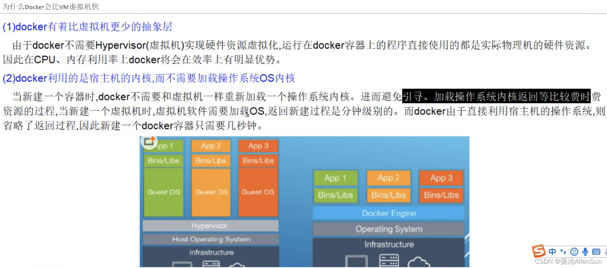Click green App 1 box in Docker diagram
The height and width of the screenshot is (268, 607).
click(x=335, y=178)
